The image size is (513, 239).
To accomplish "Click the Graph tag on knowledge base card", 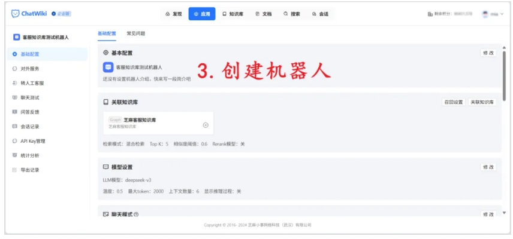I will tap(115, 120).
